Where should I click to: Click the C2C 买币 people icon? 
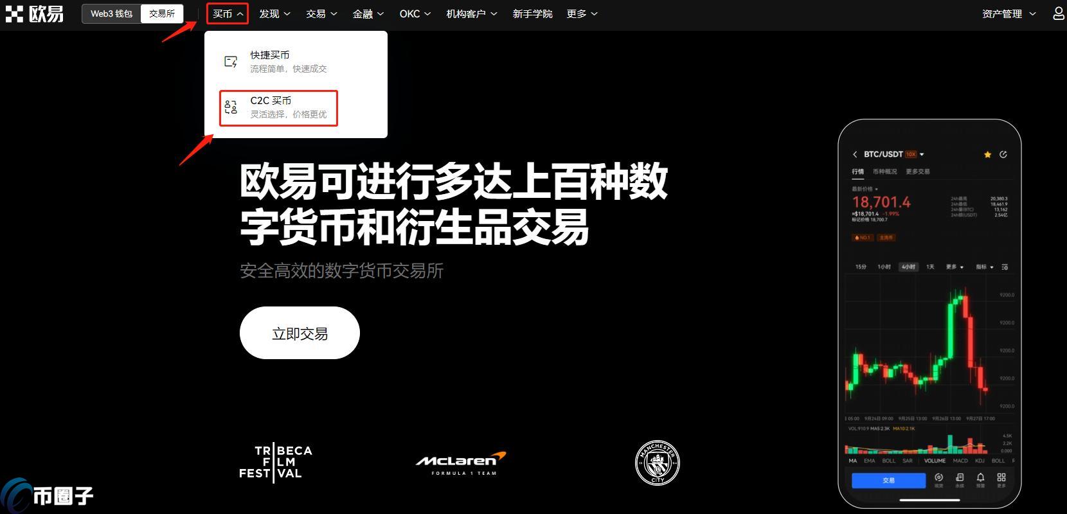point(231,107)
